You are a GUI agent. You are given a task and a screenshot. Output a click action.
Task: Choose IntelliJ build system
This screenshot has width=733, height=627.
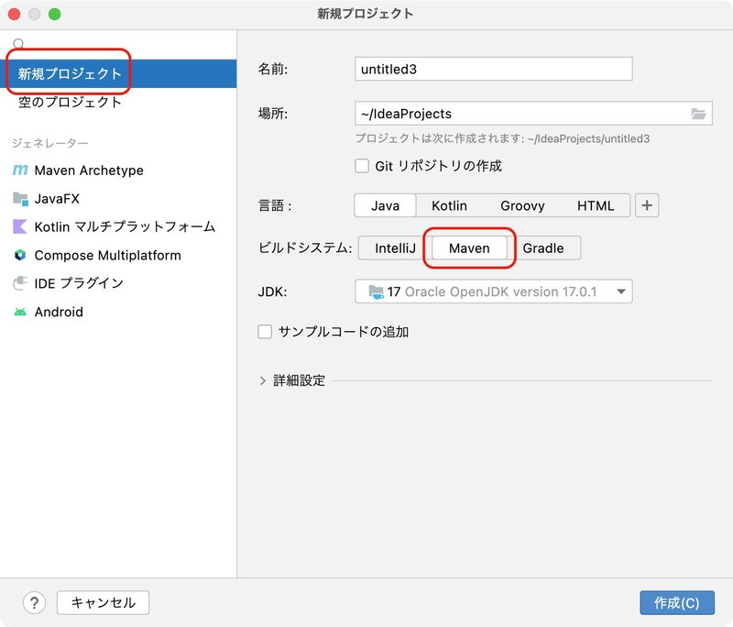[x=395, y=247]
